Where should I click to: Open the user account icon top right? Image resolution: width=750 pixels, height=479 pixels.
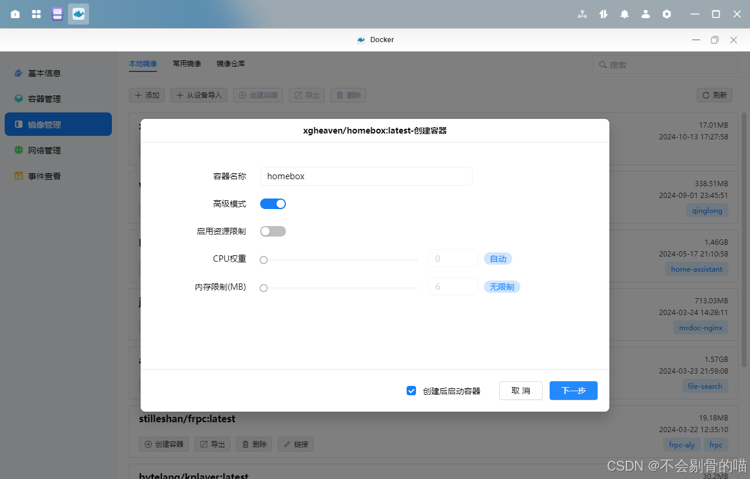click(646, 13)
